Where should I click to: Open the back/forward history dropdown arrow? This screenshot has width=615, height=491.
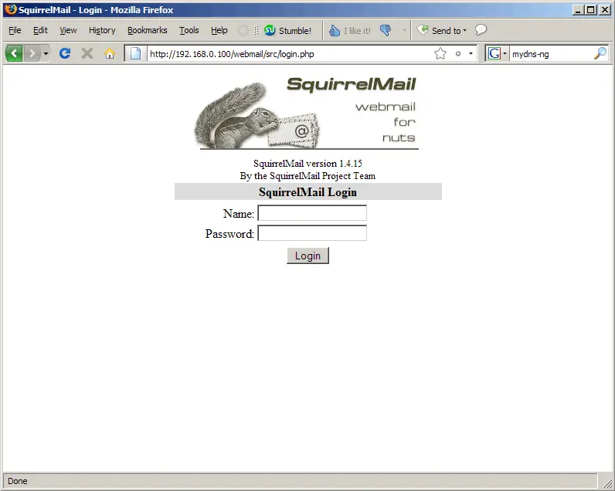click(x=46, y=53)
